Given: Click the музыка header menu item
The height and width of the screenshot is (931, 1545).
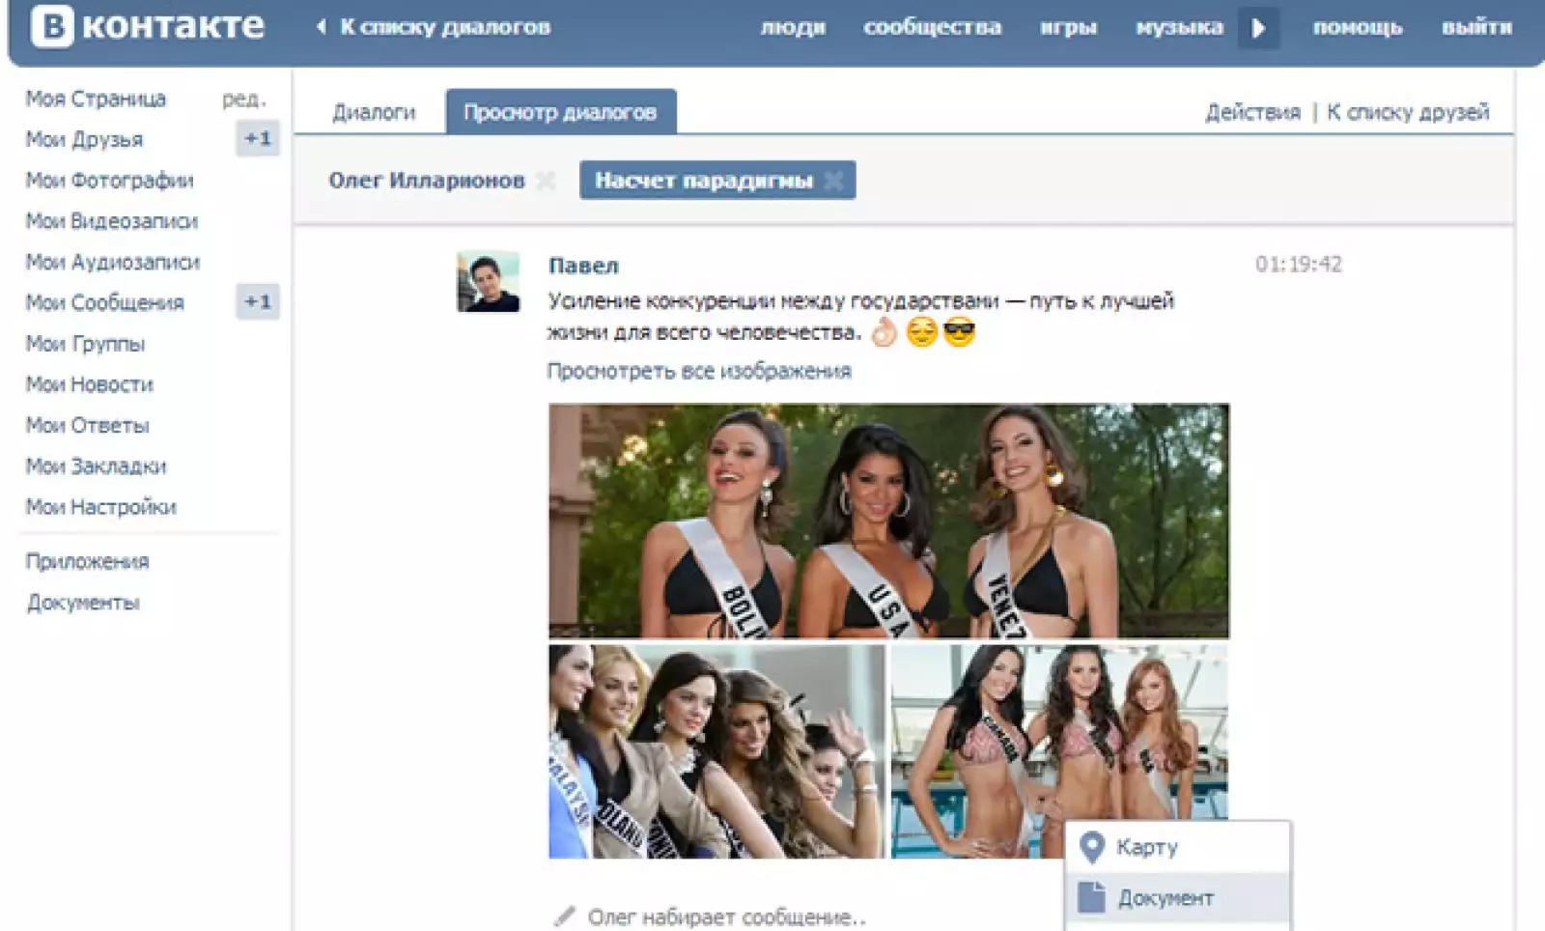Looking at the screenshot, I should pyautogui.click(x=1179, y=27).
